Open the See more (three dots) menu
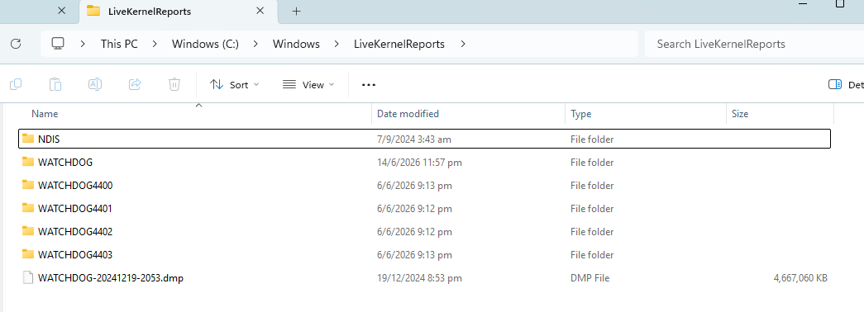 pos(369,85)
